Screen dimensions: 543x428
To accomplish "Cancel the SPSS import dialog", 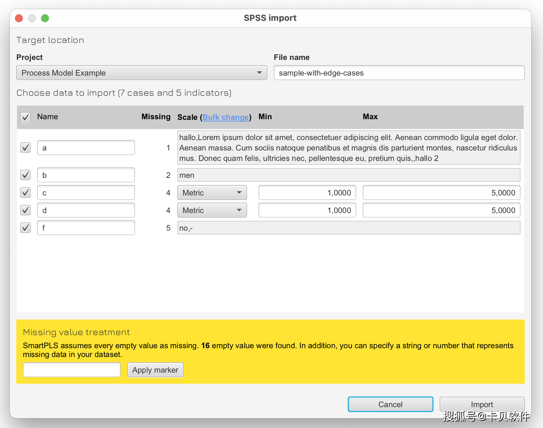I will coord(390,404).
